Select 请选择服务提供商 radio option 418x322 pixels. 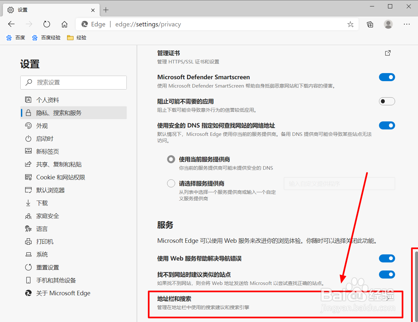(x=171, y=183)
